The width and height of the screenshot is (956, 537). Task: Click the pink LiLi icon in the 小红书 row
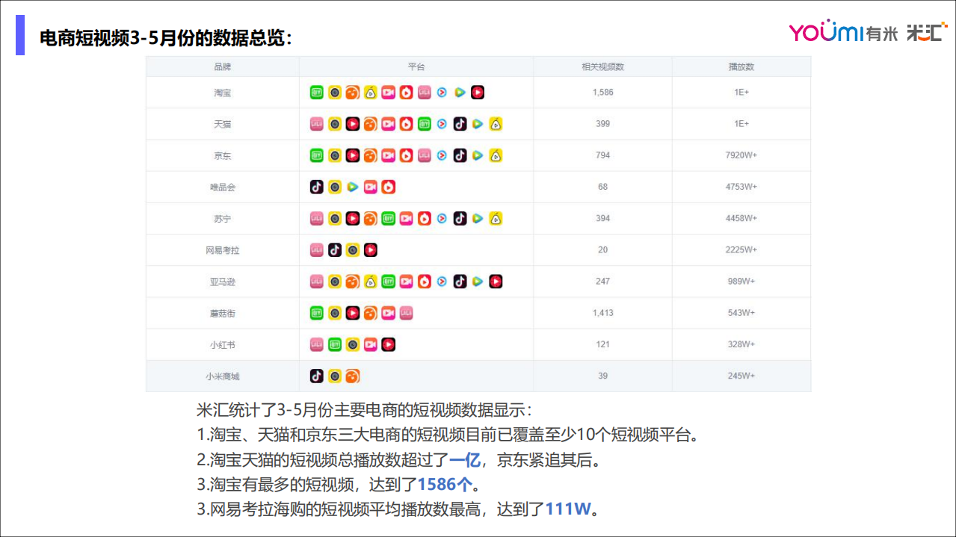point(315,344)
